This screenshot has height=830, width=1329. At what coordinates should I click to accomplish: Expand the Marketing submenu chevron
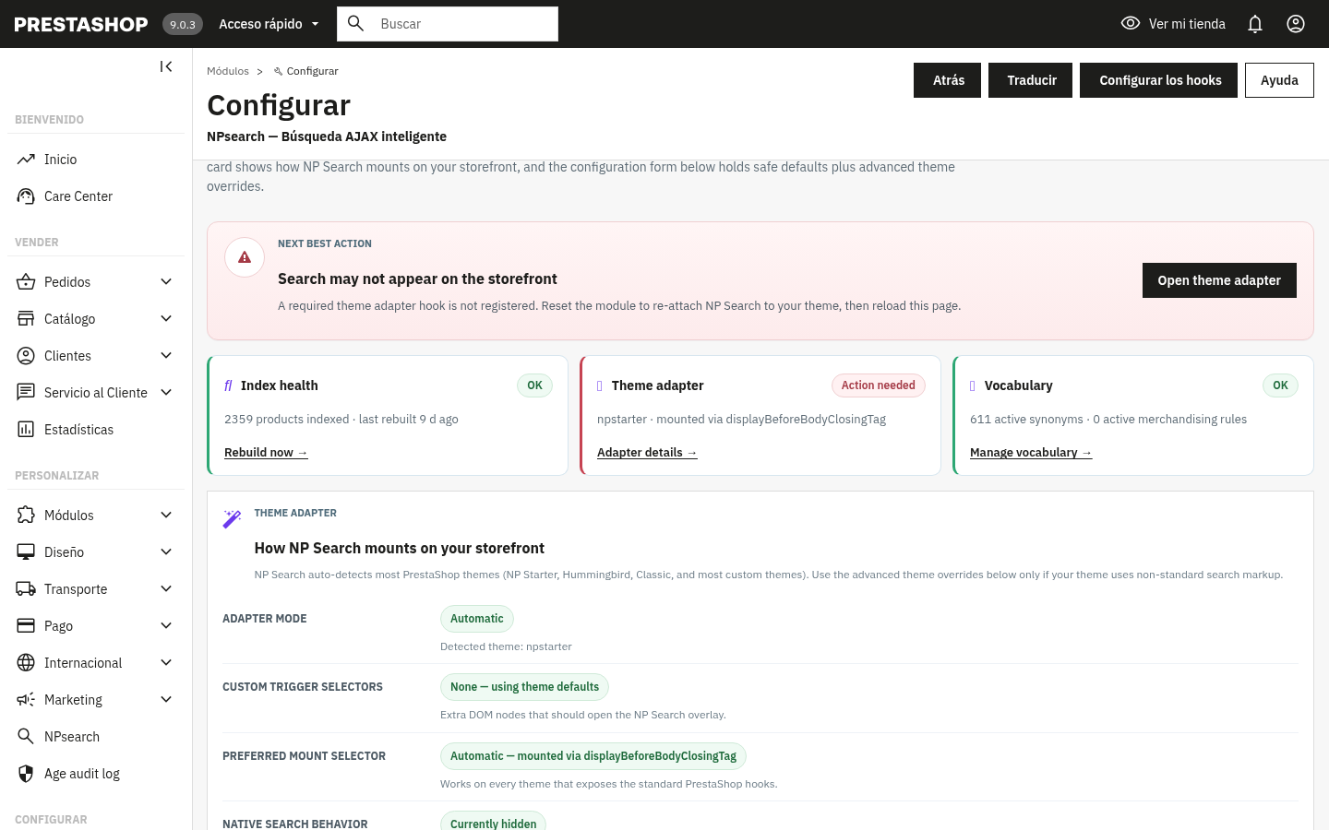[x=166, y=700]
